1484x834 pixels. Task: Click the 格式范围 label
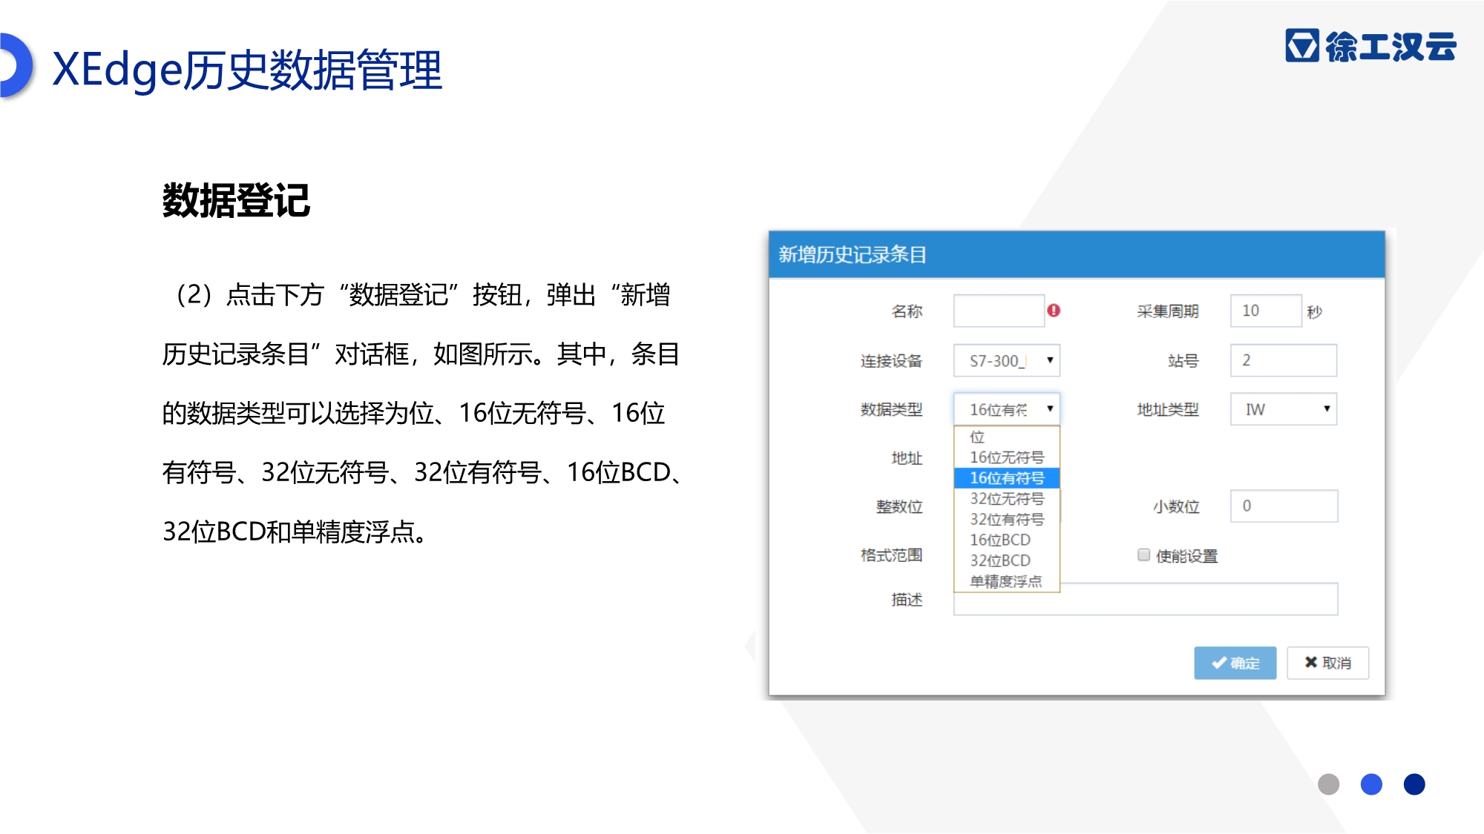pyautogui.click(x=891, y=555)
